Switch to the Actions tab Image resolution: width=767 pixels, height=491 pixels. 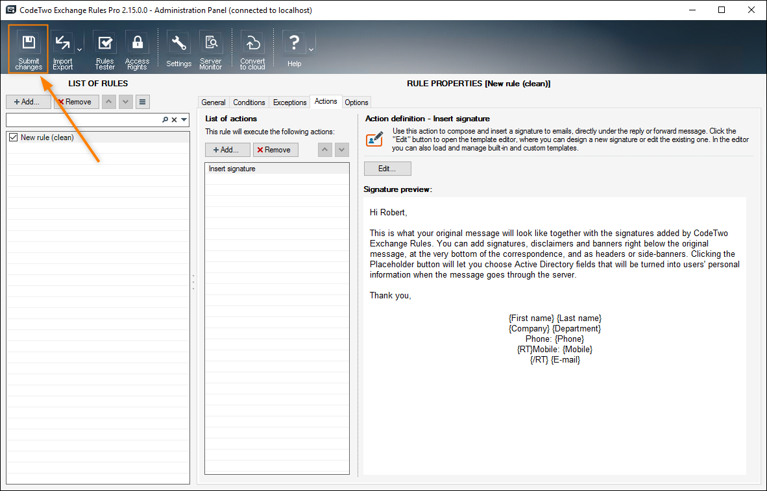326,101
